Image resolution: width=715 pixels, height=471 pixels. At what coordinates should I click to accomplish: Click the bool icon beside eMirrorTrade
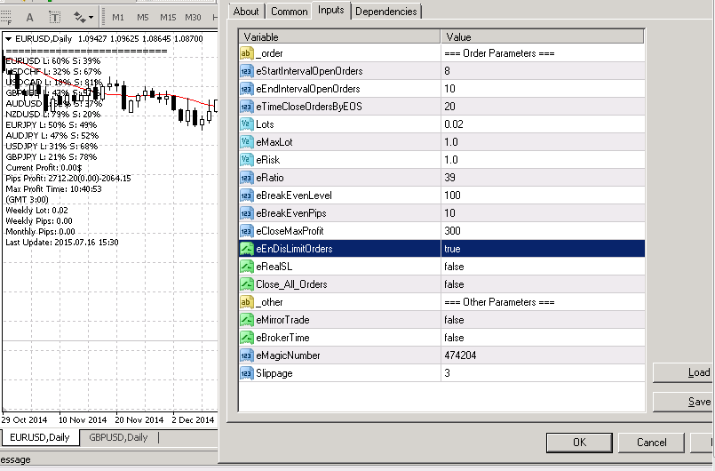(x=246, y=320)
